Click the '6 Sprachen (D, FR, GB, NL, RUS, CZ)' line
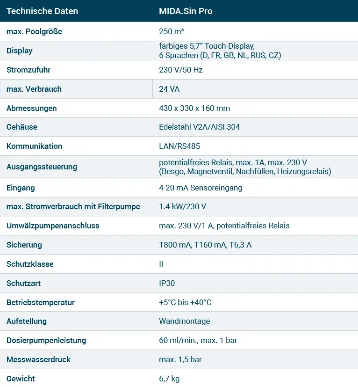Viewport: 358px width, 387px height. click(x=220, y=55)
